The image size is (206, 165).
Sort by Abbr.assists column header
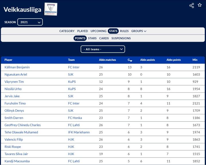coord(147,60)
